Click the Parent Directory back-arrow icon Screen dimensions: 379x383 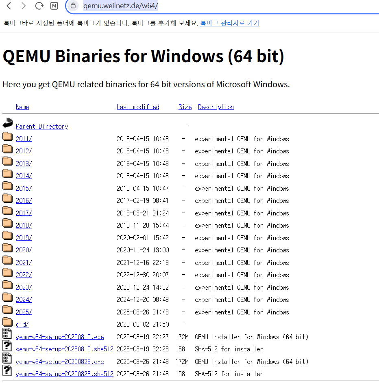(x=8, y=123)
